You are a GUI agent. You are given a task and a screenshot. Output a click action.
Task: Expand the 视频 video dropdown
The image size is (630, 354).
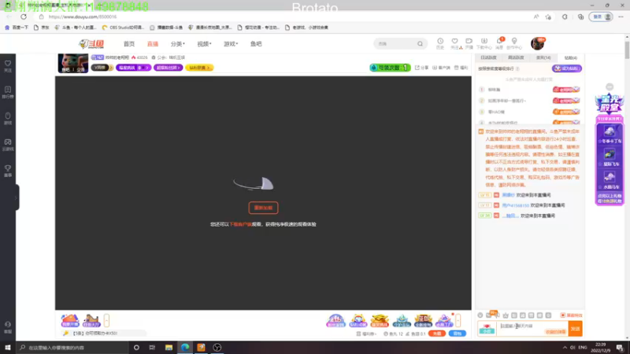[204, 44]
